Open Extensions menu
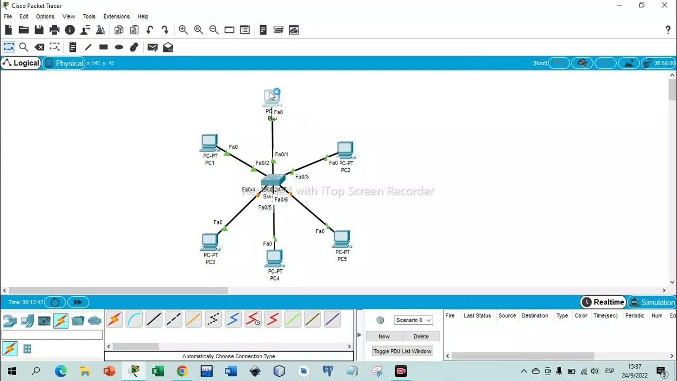This screenshot has height=381, width=677. click(x=116, y=16)
